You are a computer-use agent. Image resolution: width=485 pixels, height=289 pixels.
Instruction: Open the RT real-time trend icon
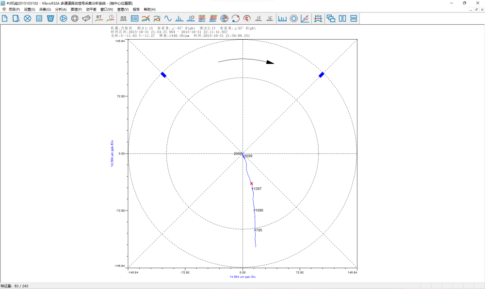pyautogui.click(x=99, y=18)
